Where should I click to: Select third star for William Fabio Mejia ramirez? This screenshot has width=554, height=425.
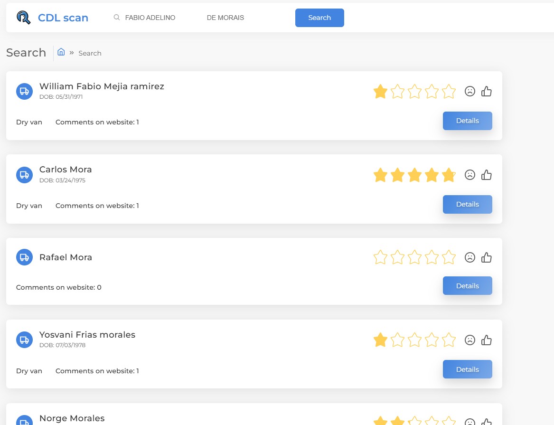[414, 91]
